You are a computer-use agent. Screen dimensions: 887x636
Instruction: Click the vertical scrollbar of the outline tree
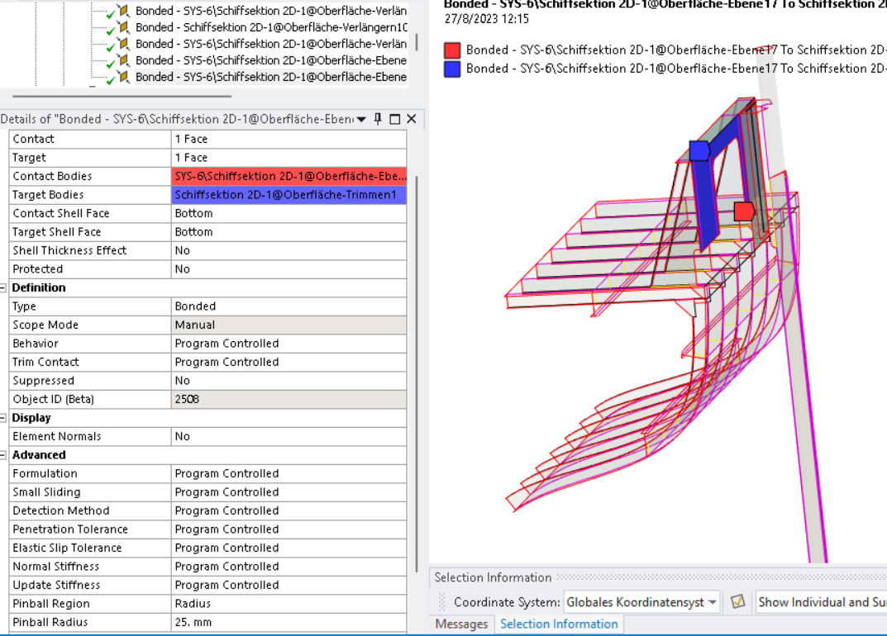[x=417, y=42]
